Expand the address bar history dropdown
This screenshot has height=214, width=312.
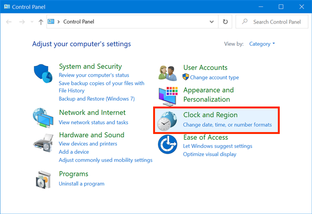click(211, 22)
